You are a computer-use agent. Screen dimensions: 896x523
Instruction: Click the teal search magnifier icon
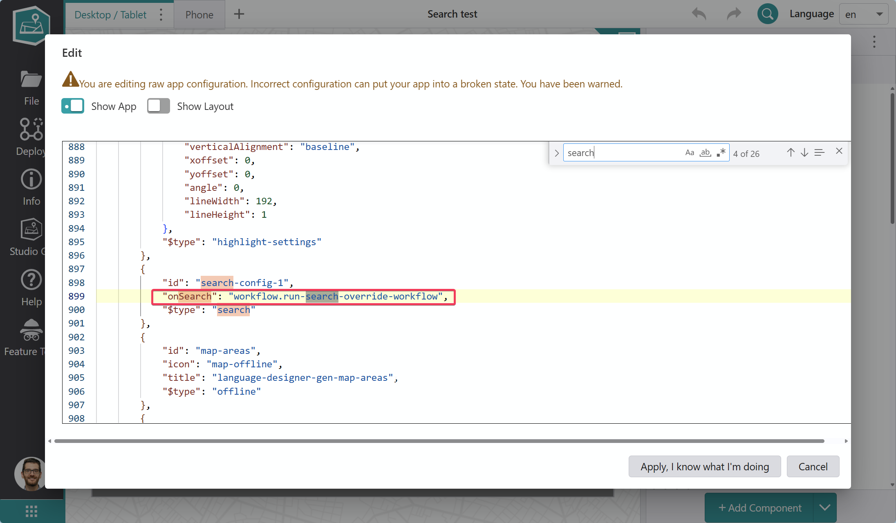coord(767,14)
